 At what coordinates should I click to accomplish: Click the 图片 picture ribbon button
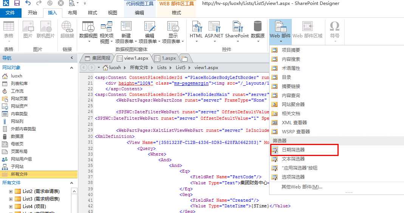pos(28,30)
